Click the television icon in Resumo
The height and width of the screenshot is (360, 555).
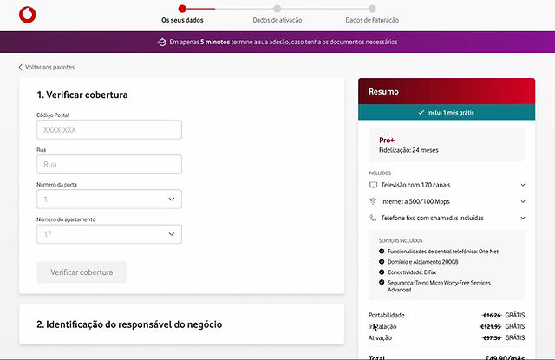point(373,185)
